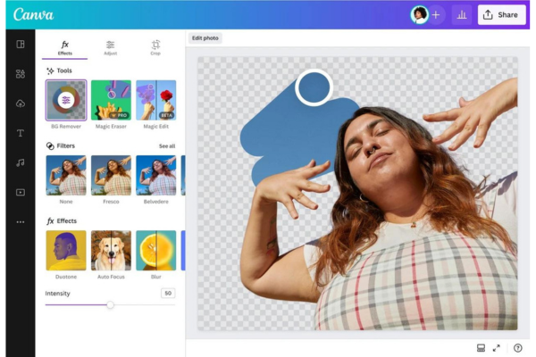Viewport: 536px width, 357px height.
Task: Expand the more options ellipsis in sidebar
Action: point(20,221)
